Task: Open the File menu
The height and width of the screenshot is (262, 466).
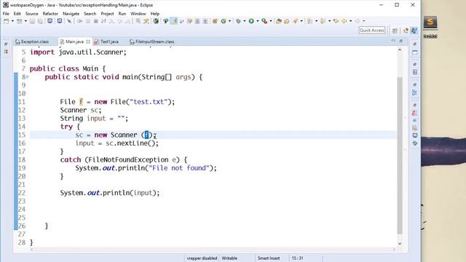Action: tap(6, 14)
